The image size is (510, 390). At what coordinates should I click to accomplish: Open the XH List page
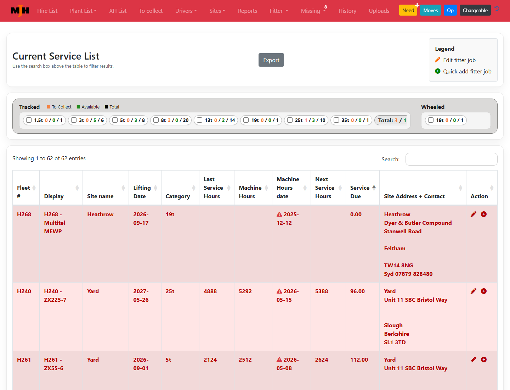point(118,11)
